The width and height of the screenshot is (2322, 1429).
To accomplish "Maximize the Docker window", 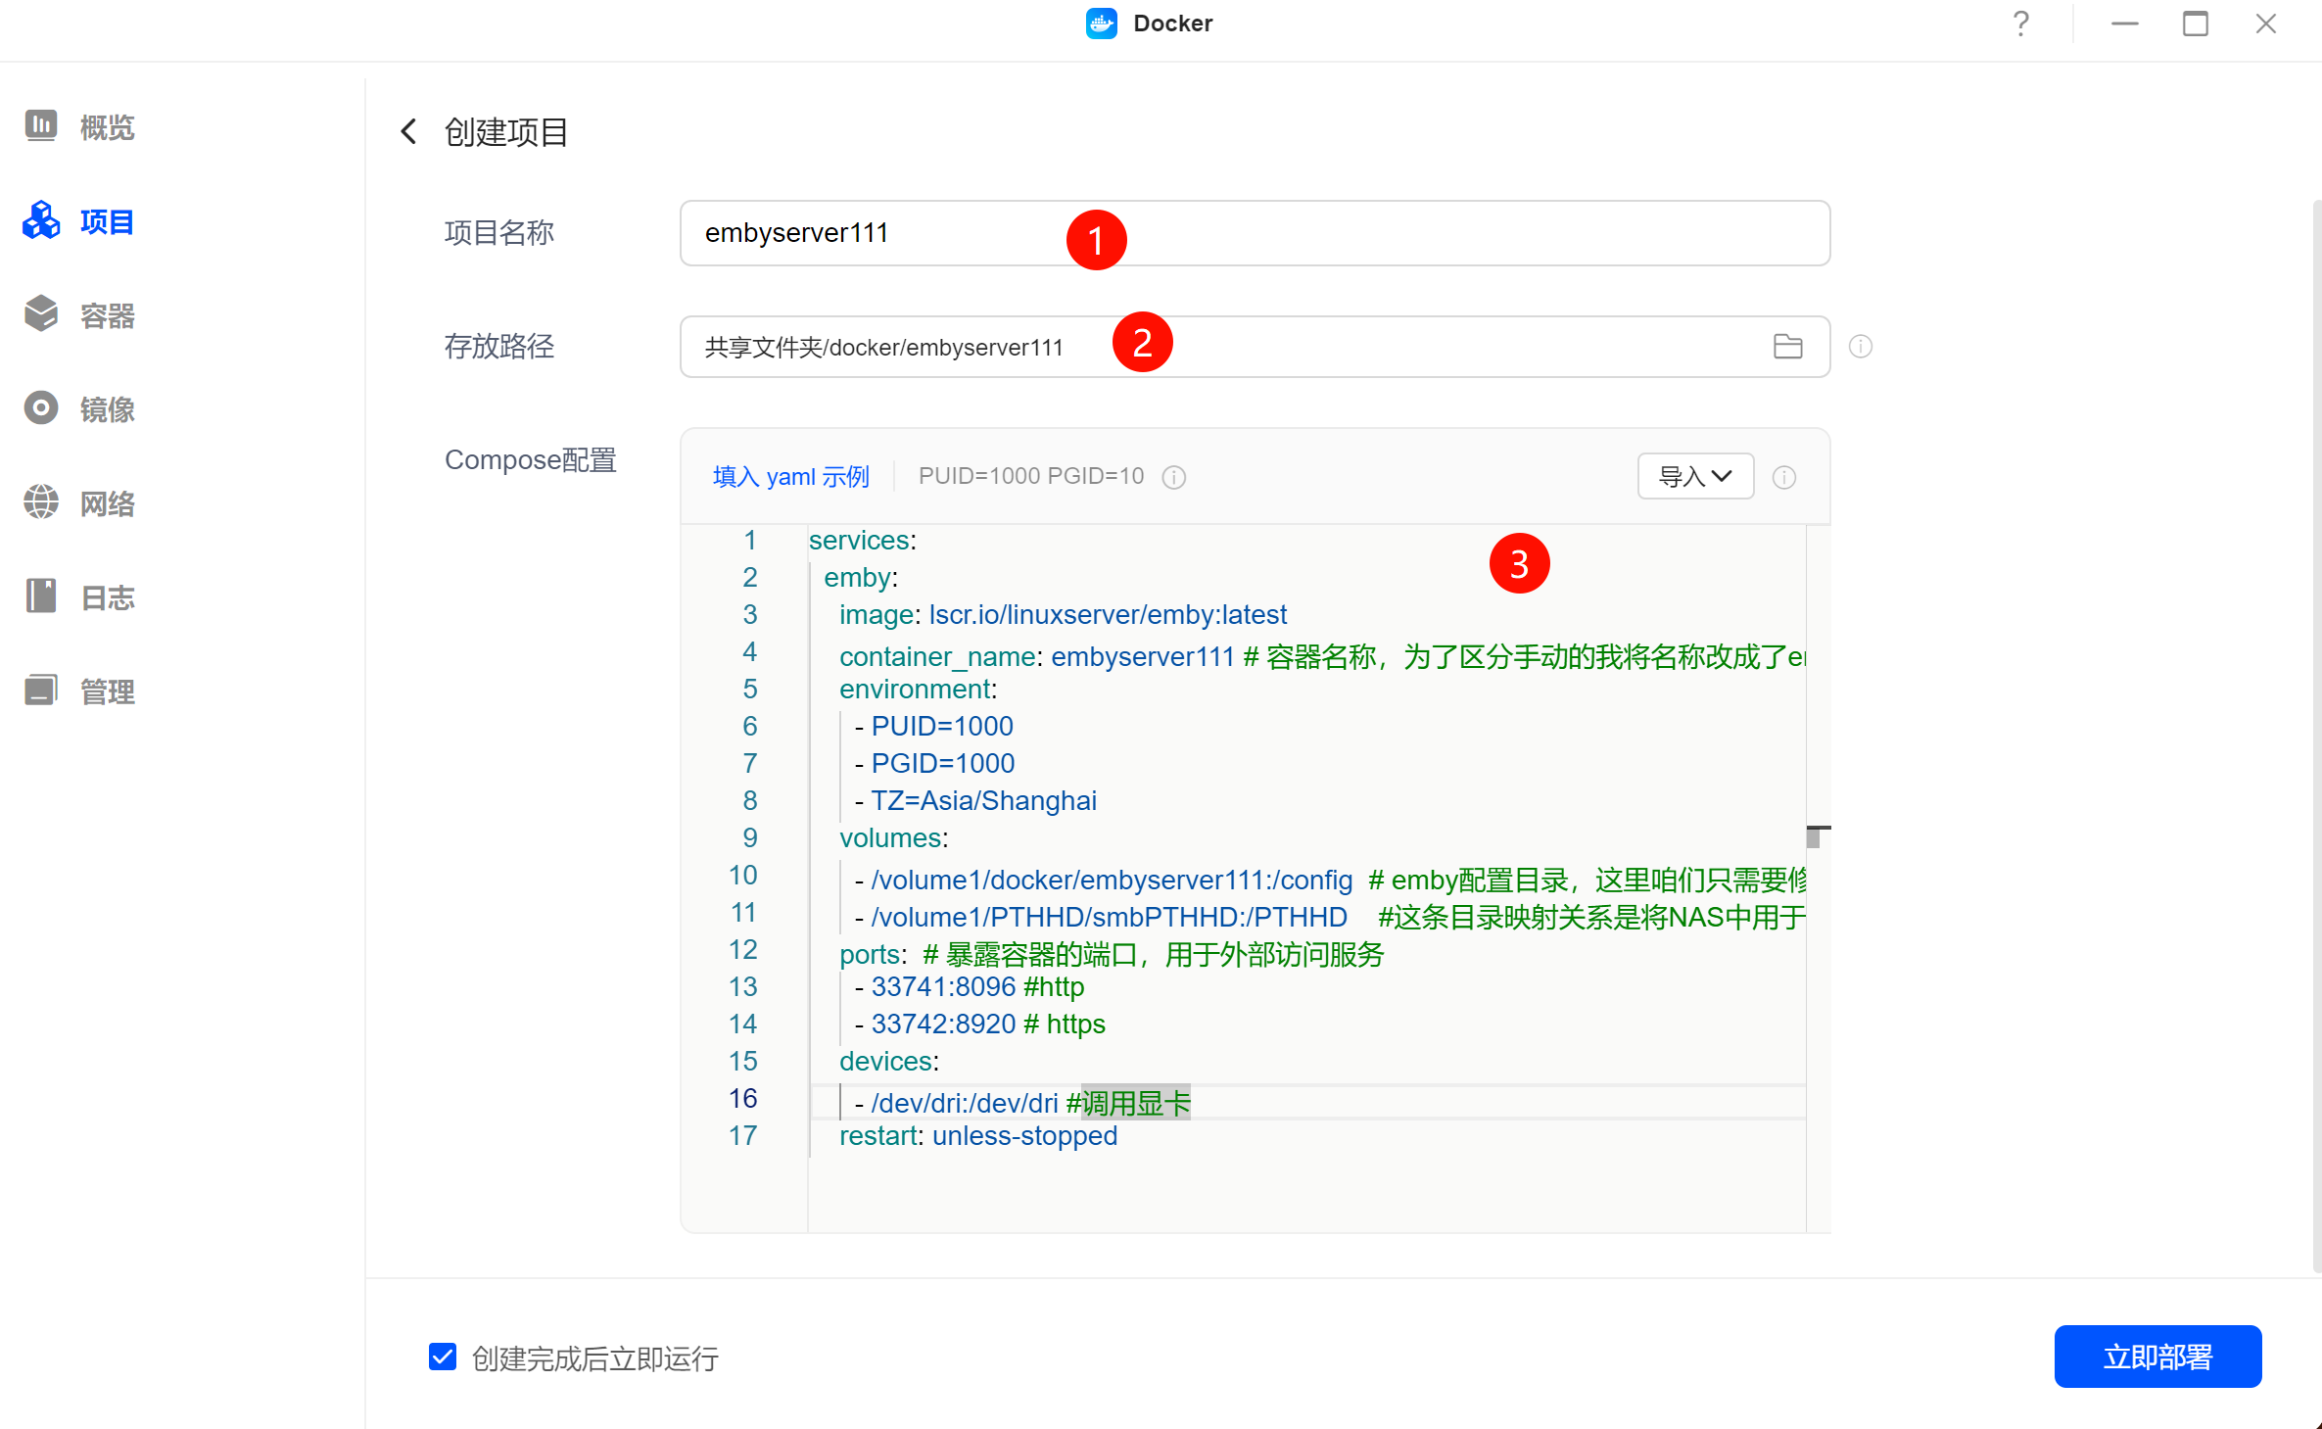I will click(2196, 24).
